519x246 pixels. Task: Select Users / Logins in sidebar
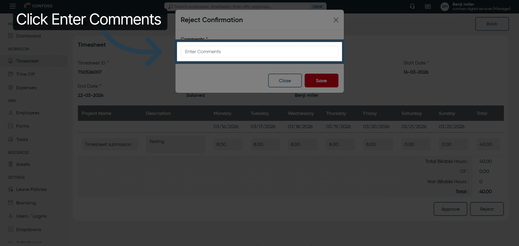(31, 216)
